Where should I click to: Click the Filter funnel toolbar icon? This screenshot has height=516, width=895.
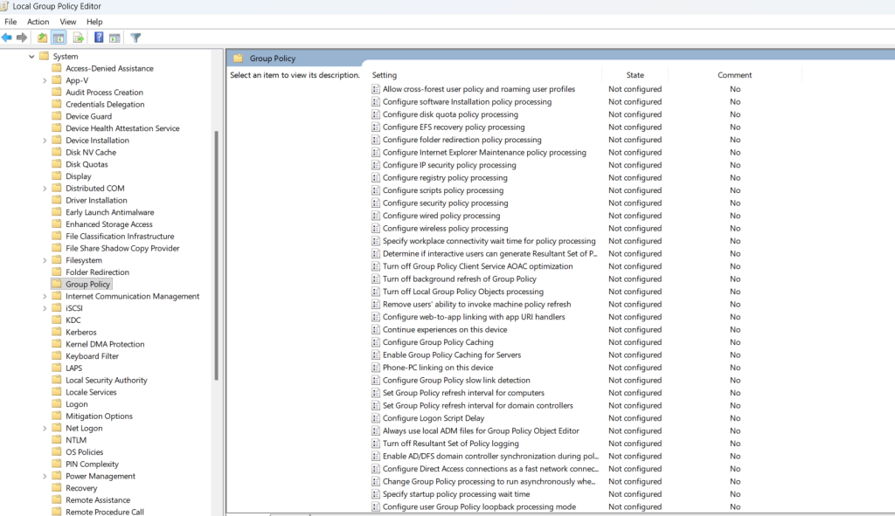tap(135, 38)
